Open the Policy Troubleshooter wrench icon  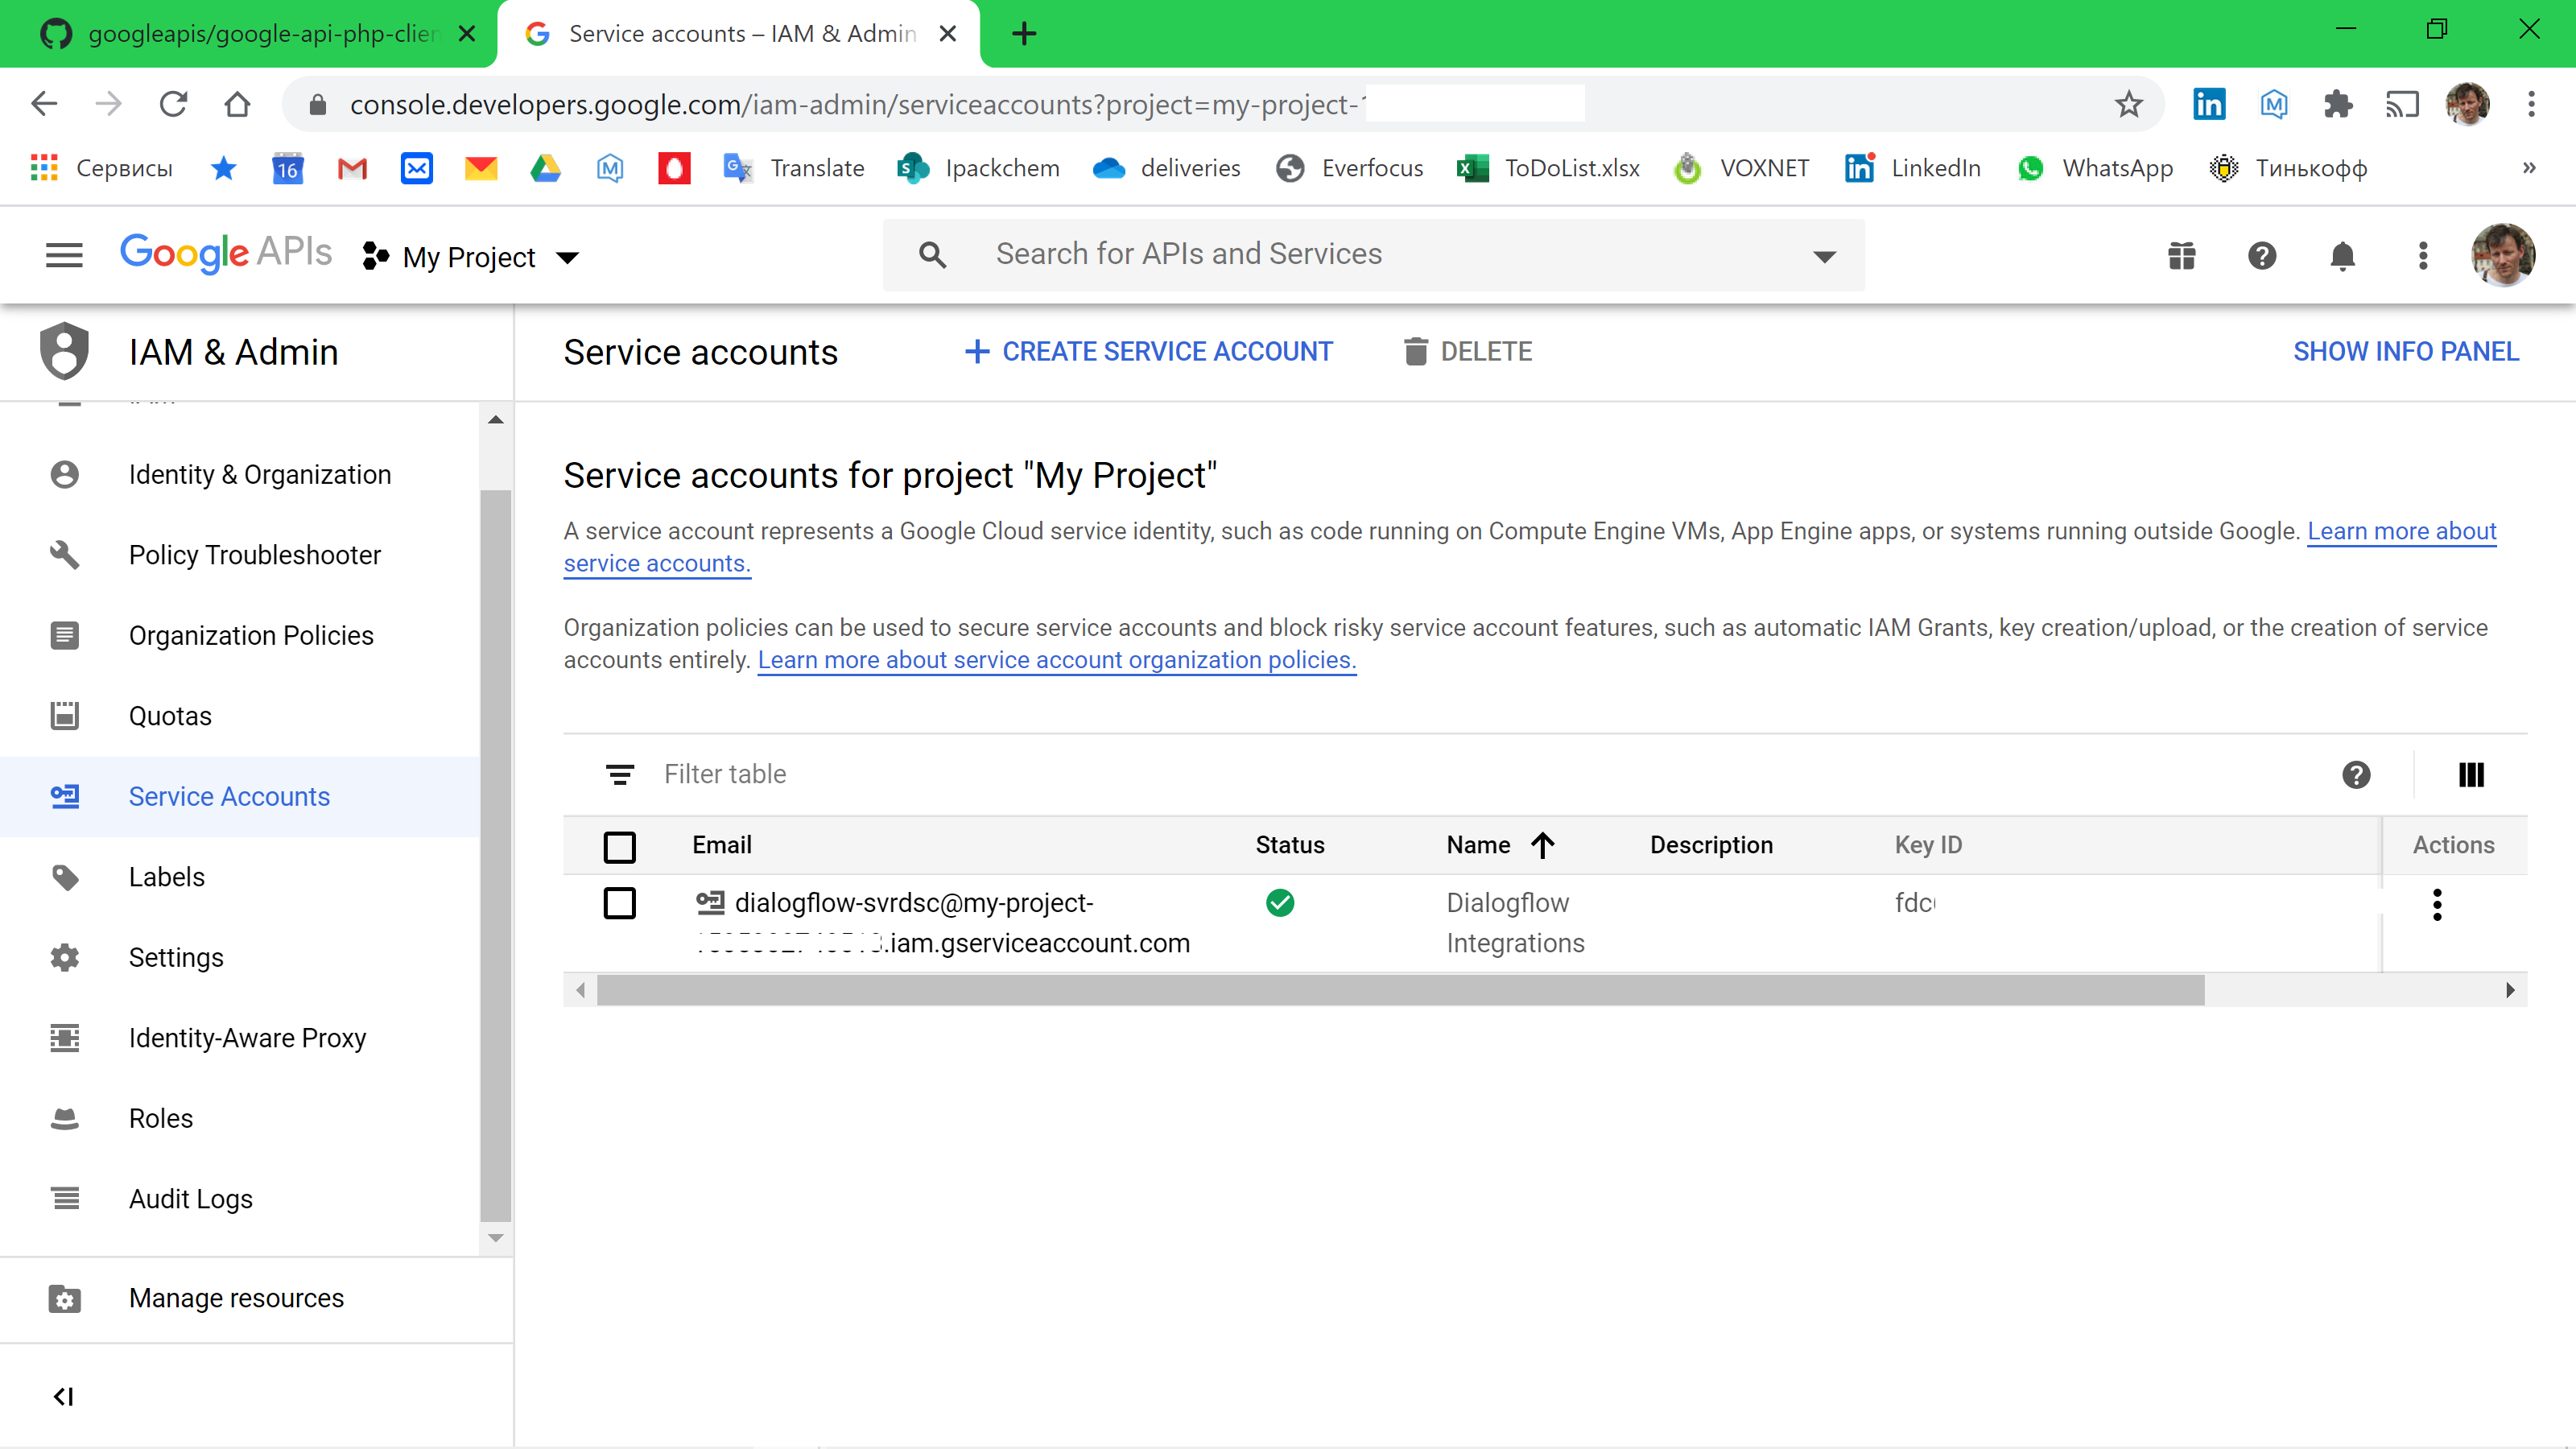pos(64,555)
